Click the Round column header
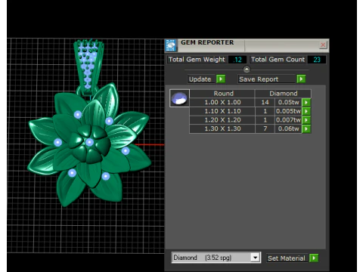 [x=222, y=94]
